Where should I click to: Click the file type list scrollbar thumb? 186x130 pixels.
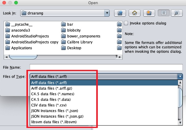tap(180, 98)
